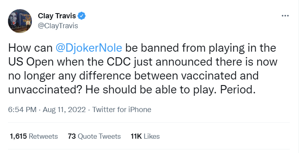Screen dimensions: 299x153
Task: Open the three-dot more options menu
Action: [x=285, y=16]
